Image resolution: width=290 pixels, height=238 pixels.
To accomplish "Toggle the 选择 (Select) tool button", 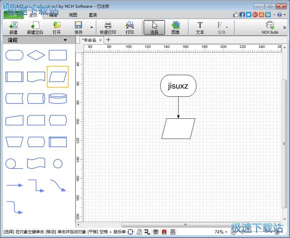I will tap(154, 27).
